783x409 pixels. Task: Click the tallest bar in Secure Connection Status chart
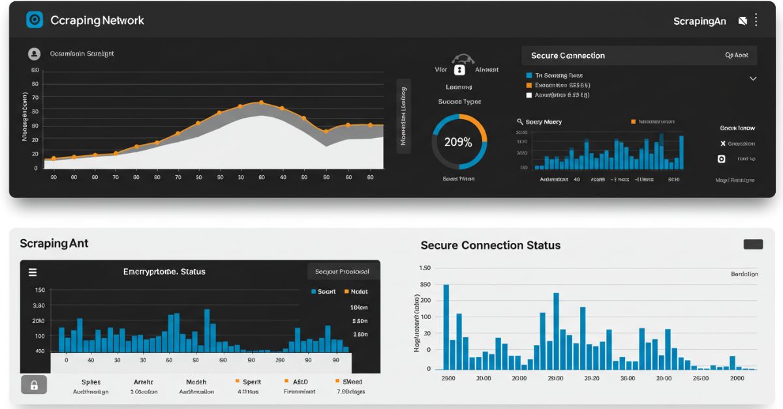[x=446, y=327]
